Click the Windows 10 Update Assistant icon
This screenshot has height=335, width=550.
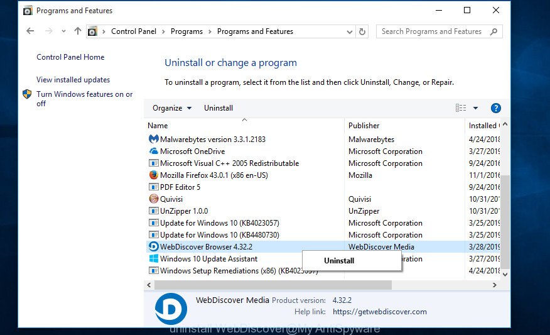click(x=153, y=258)
